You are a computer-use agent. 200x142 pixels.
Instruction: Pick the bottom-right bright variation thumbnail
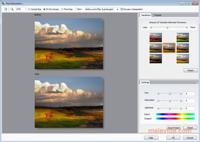[183, 59]
